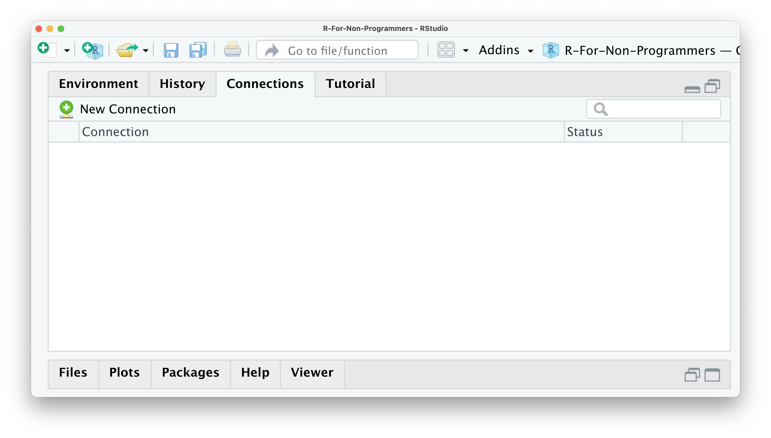Expand the workspace panes dropdown arrow
Screen dimensions: 771x438
[x=466, y=50]
